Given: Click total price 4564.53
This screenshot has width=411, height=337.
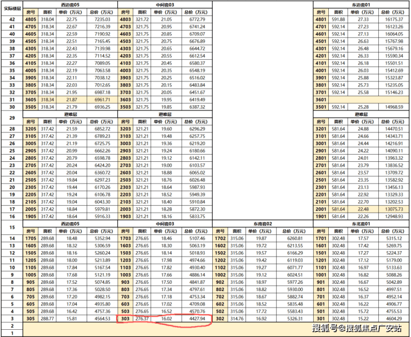Looking at the screenshot, I should [102, 319].
